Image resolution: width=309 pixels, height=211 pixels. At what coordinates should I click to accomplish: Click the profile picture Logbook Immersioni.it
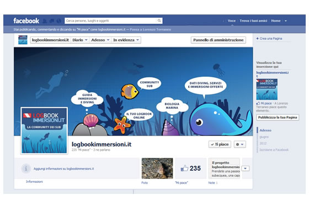click(x=44, y=130)
